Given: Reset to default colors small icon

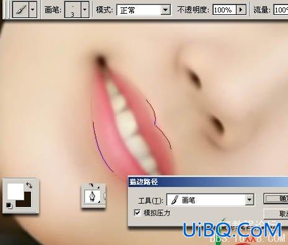Looking at the screenshot, I should [x=9, y=205].
